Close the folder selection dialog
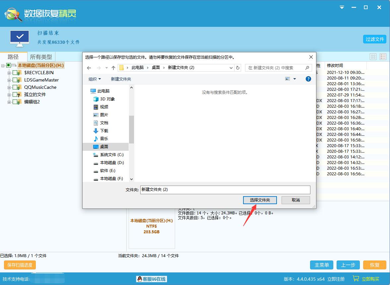The height and width of the screenshot is (285, 390). (x=311, y=57)
